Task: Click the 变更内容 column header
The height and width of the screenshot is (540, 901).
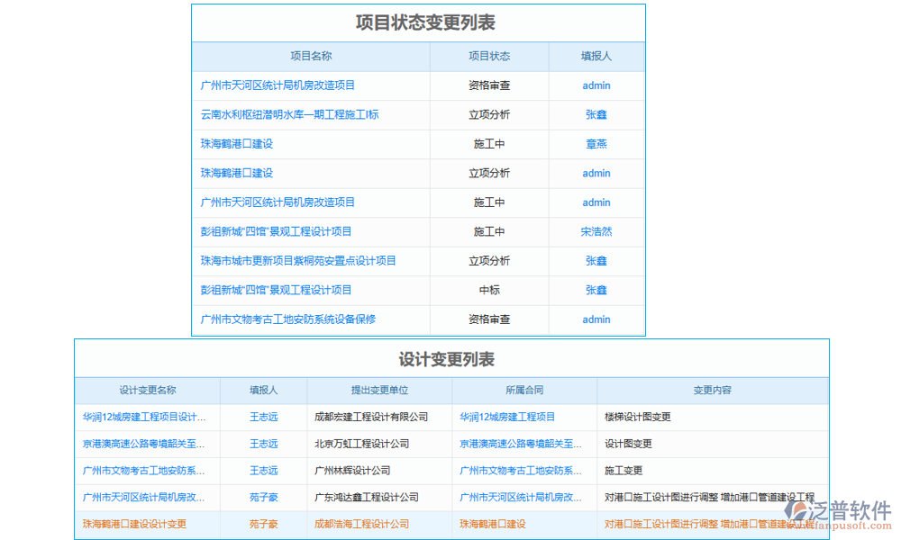Action: [x=712, y=390]
